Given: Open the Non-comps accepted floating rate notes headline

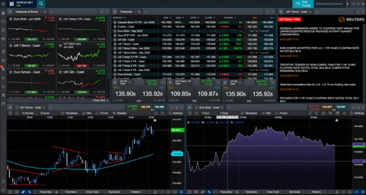Looking at the screenshot, I should click(319, 49).
